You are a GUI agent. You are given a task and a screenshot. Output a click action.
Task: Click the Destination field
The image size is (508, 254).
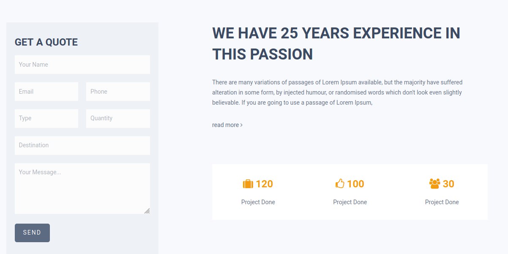(x=82, y=146)
